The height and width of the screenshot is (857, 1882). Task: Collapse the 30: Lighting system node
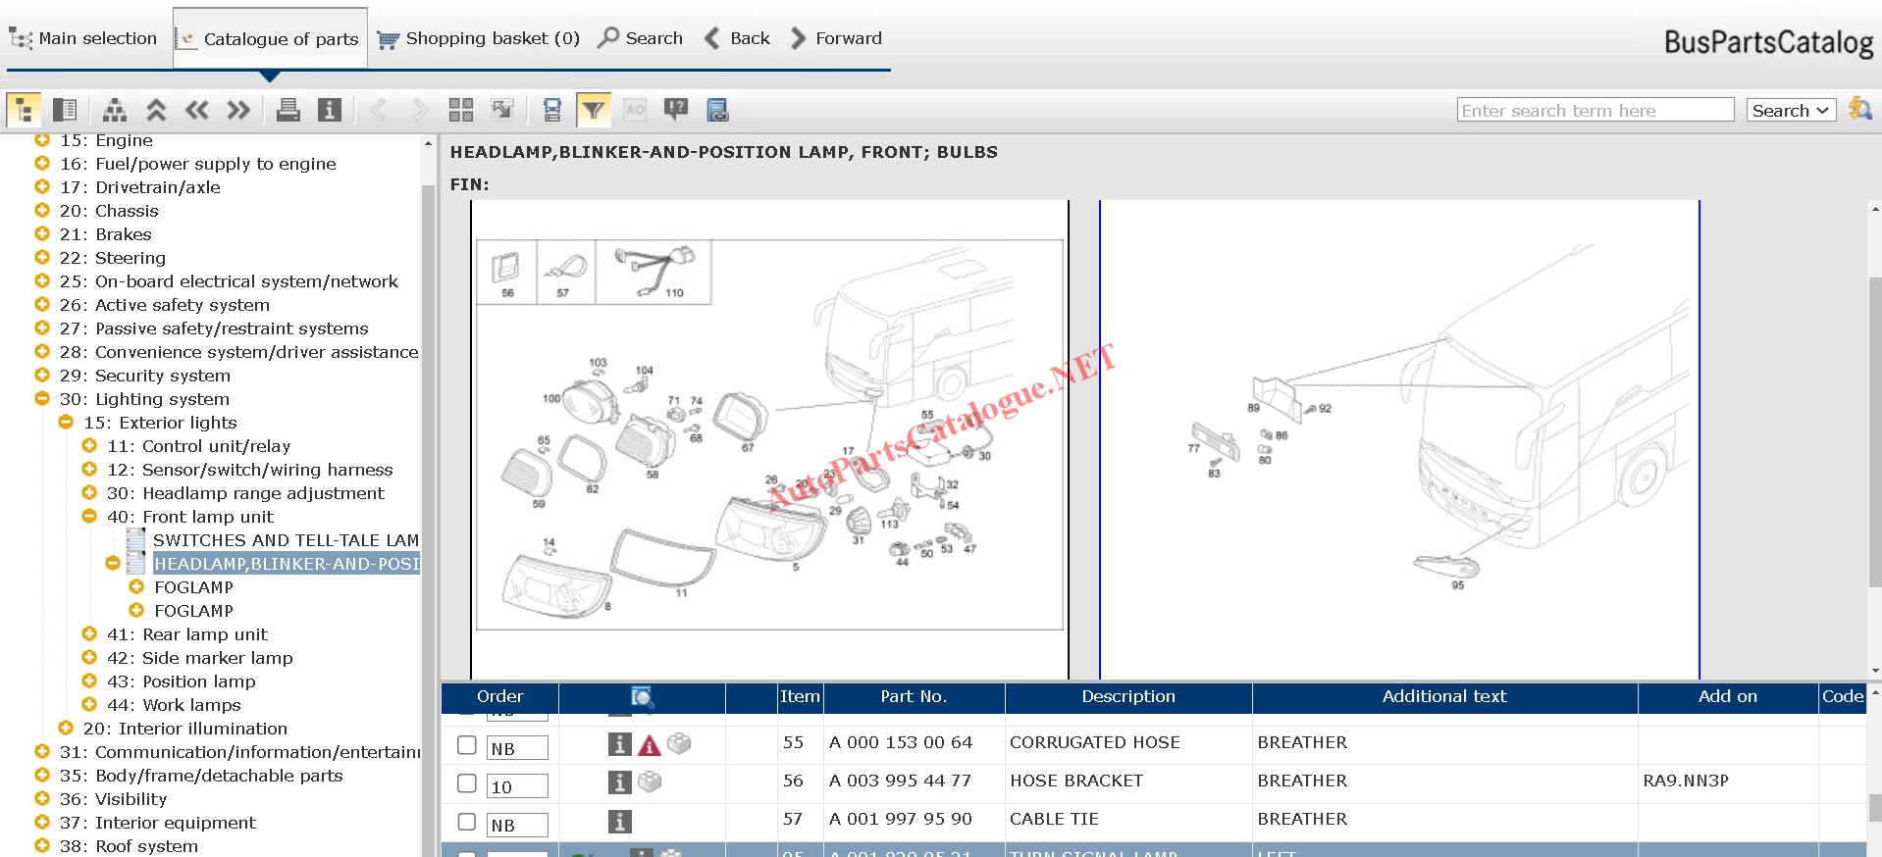[x=42, y=399]
